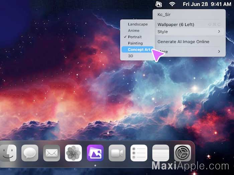234x175 pixels.
Task: Expand the More submenu chevron
Action: pos(219,52)
